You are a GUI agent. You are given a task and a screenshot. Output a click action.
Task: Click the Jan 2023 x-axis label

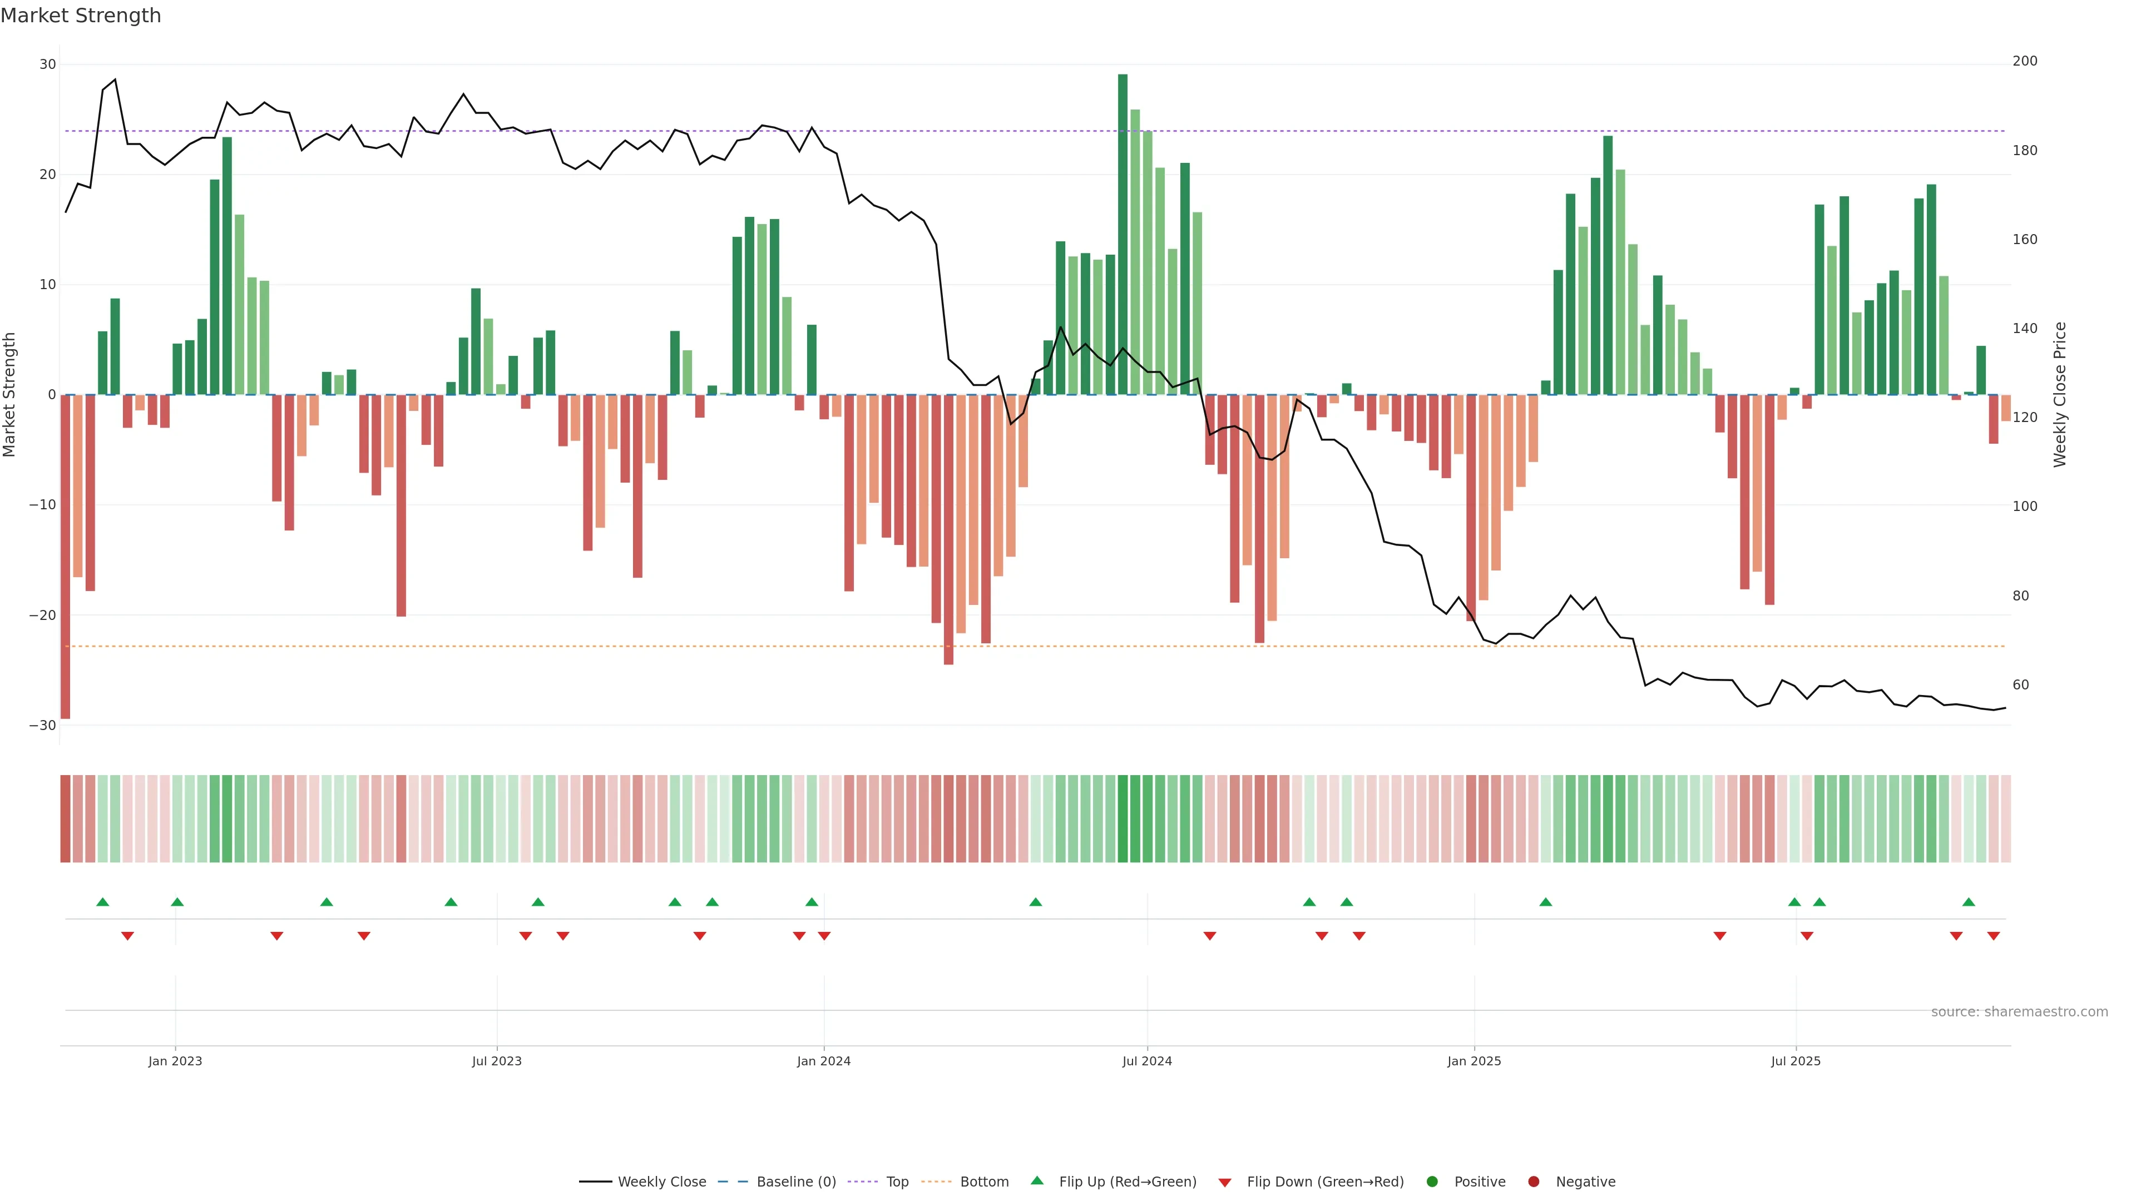(175, 1061)
